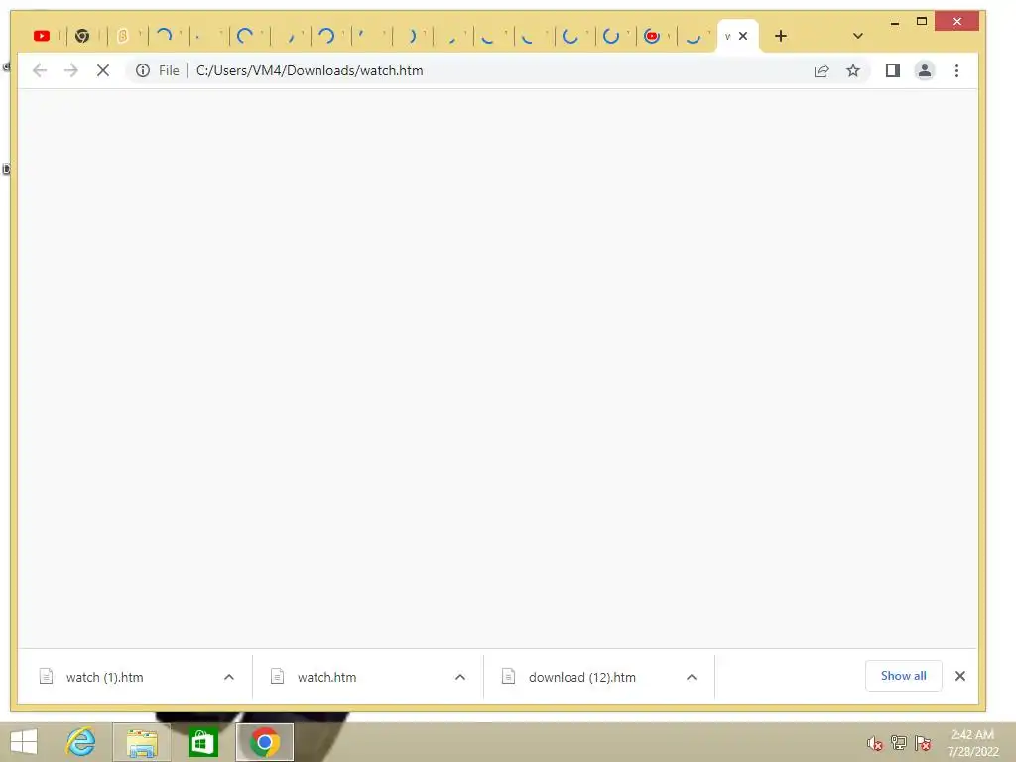Expand options for watch.htm download
This screenshot has width=1016, height=762.
coord(460,677)
